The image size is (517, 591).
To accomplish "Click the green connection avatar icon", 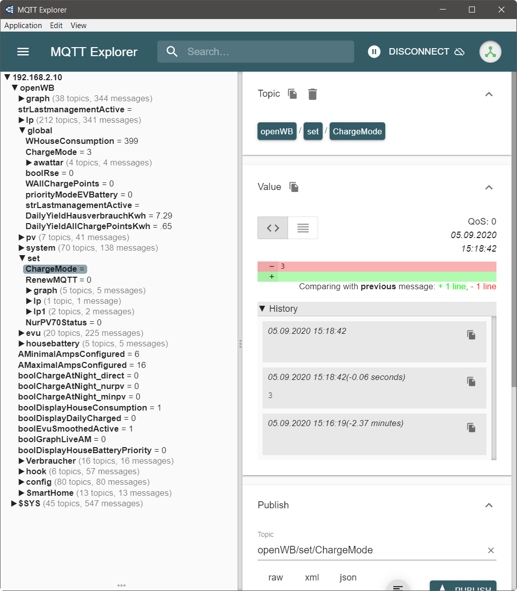I will point(490,52).
